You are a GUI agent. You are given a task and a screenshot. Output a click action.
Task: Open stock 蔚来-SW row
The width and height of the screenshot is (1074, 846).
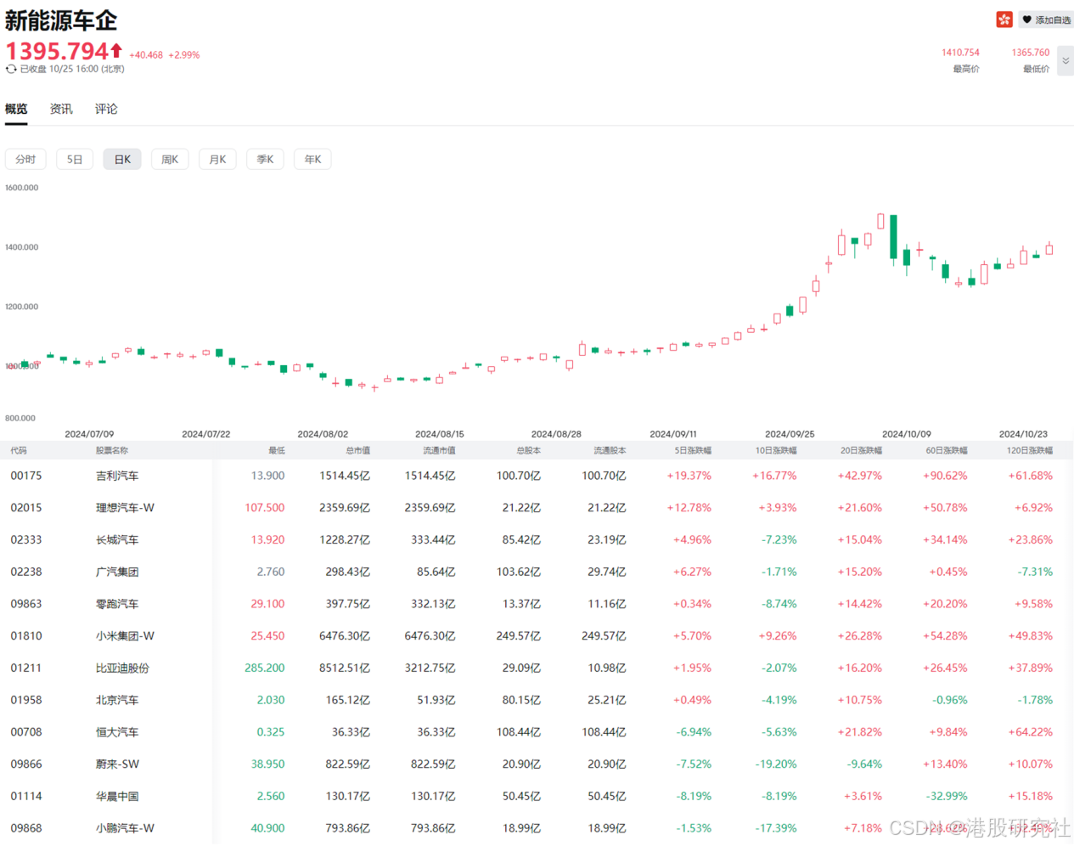click(537, 764)
